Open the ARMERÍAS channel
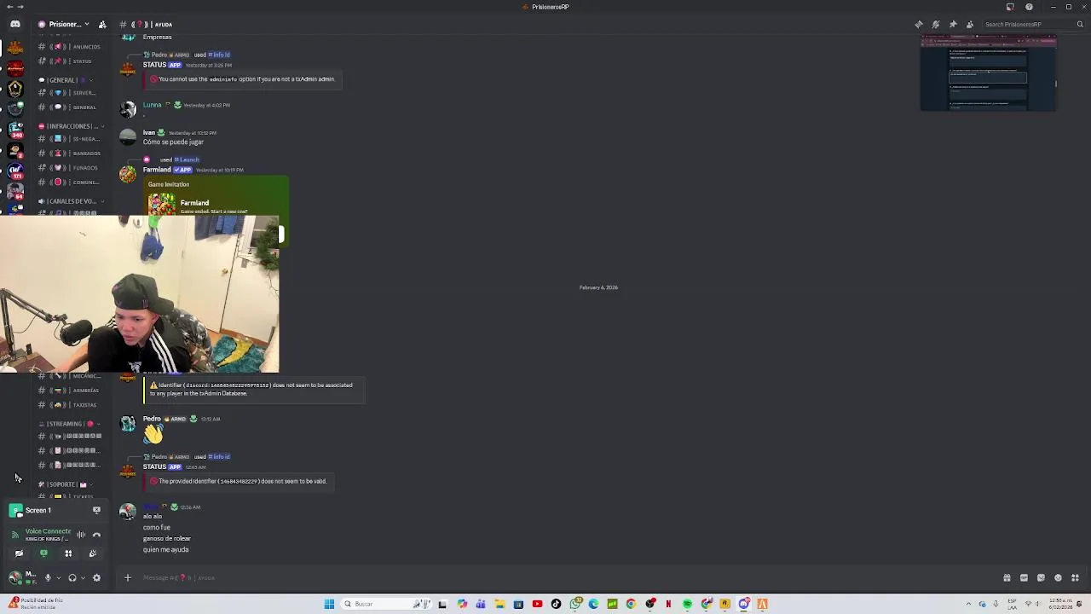The width and height of the screenshot is (1091, 614). coord(70,391)
